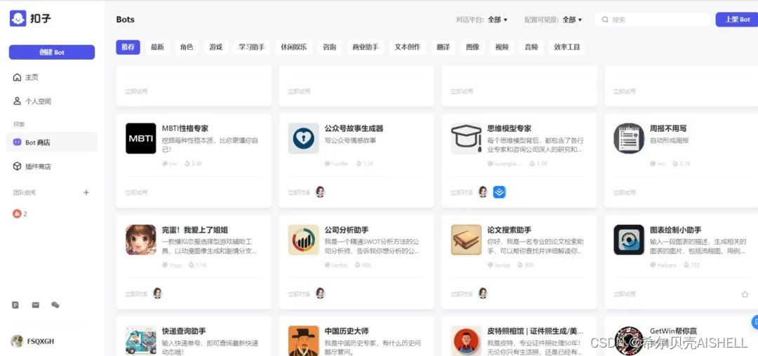Image resolution: width=758 pixels, height=356 pixels.
Task: Open 图表绘制小助手 icon
Action: 629,240
